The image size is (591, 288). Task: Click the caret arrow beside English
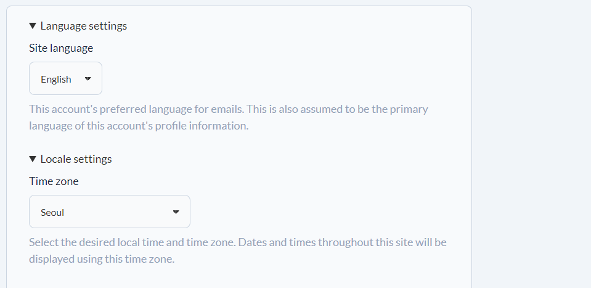click(x=88, y=78)
